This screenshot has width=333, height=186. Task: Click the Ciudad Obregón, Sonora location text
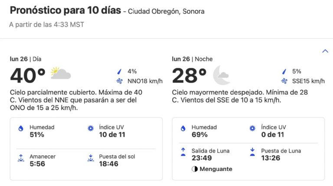(x=166, y=12)
